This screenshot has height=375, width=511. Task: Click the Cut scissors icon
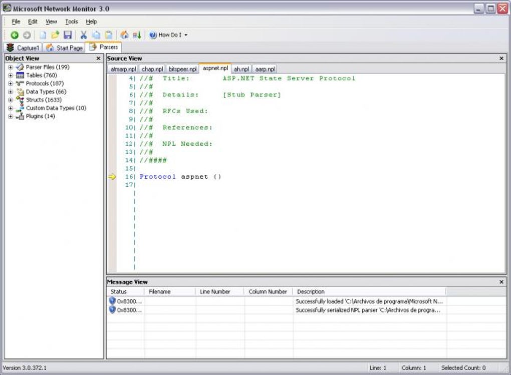[x=84, y=35]
